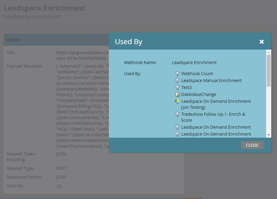Click the lightbulb icon beside Webhook Count

click(x=177, y=74)
